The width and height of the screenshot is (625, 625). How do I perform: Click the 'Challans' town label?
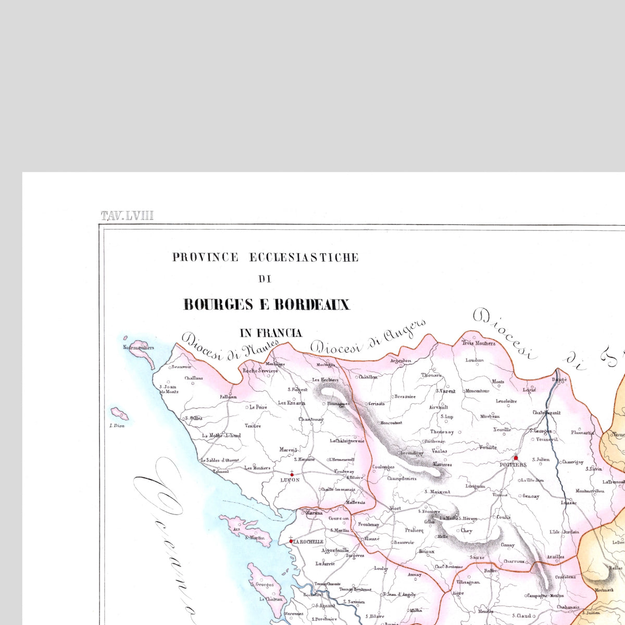[x=194, y=378]
